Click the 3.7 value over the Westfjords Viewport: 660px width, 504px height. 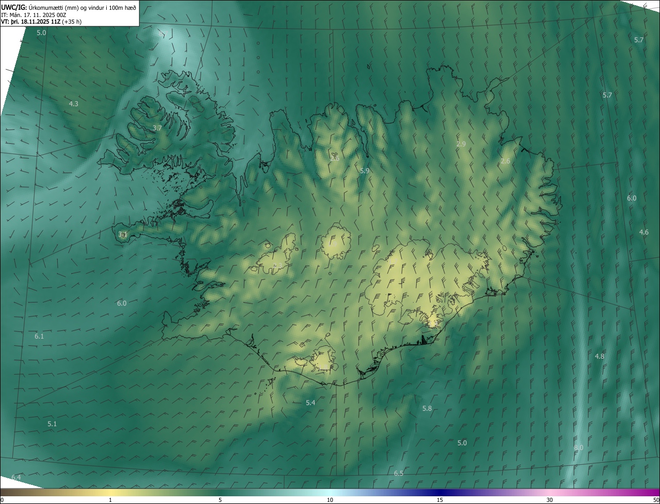pyautogui.click(x=157, y=128)
